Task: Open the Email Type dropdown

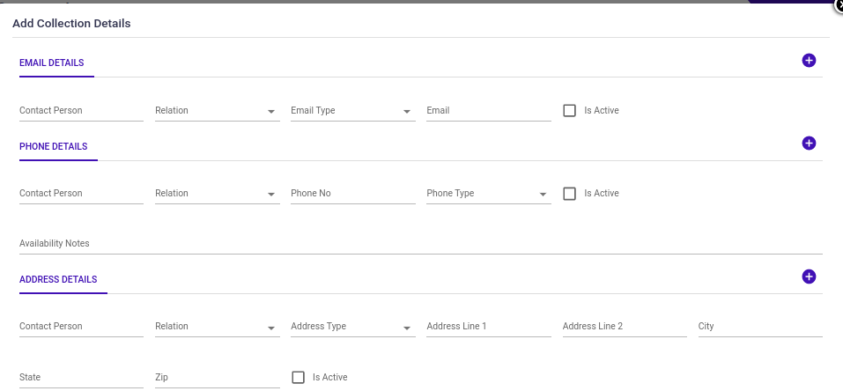Action: click(352, 111)
